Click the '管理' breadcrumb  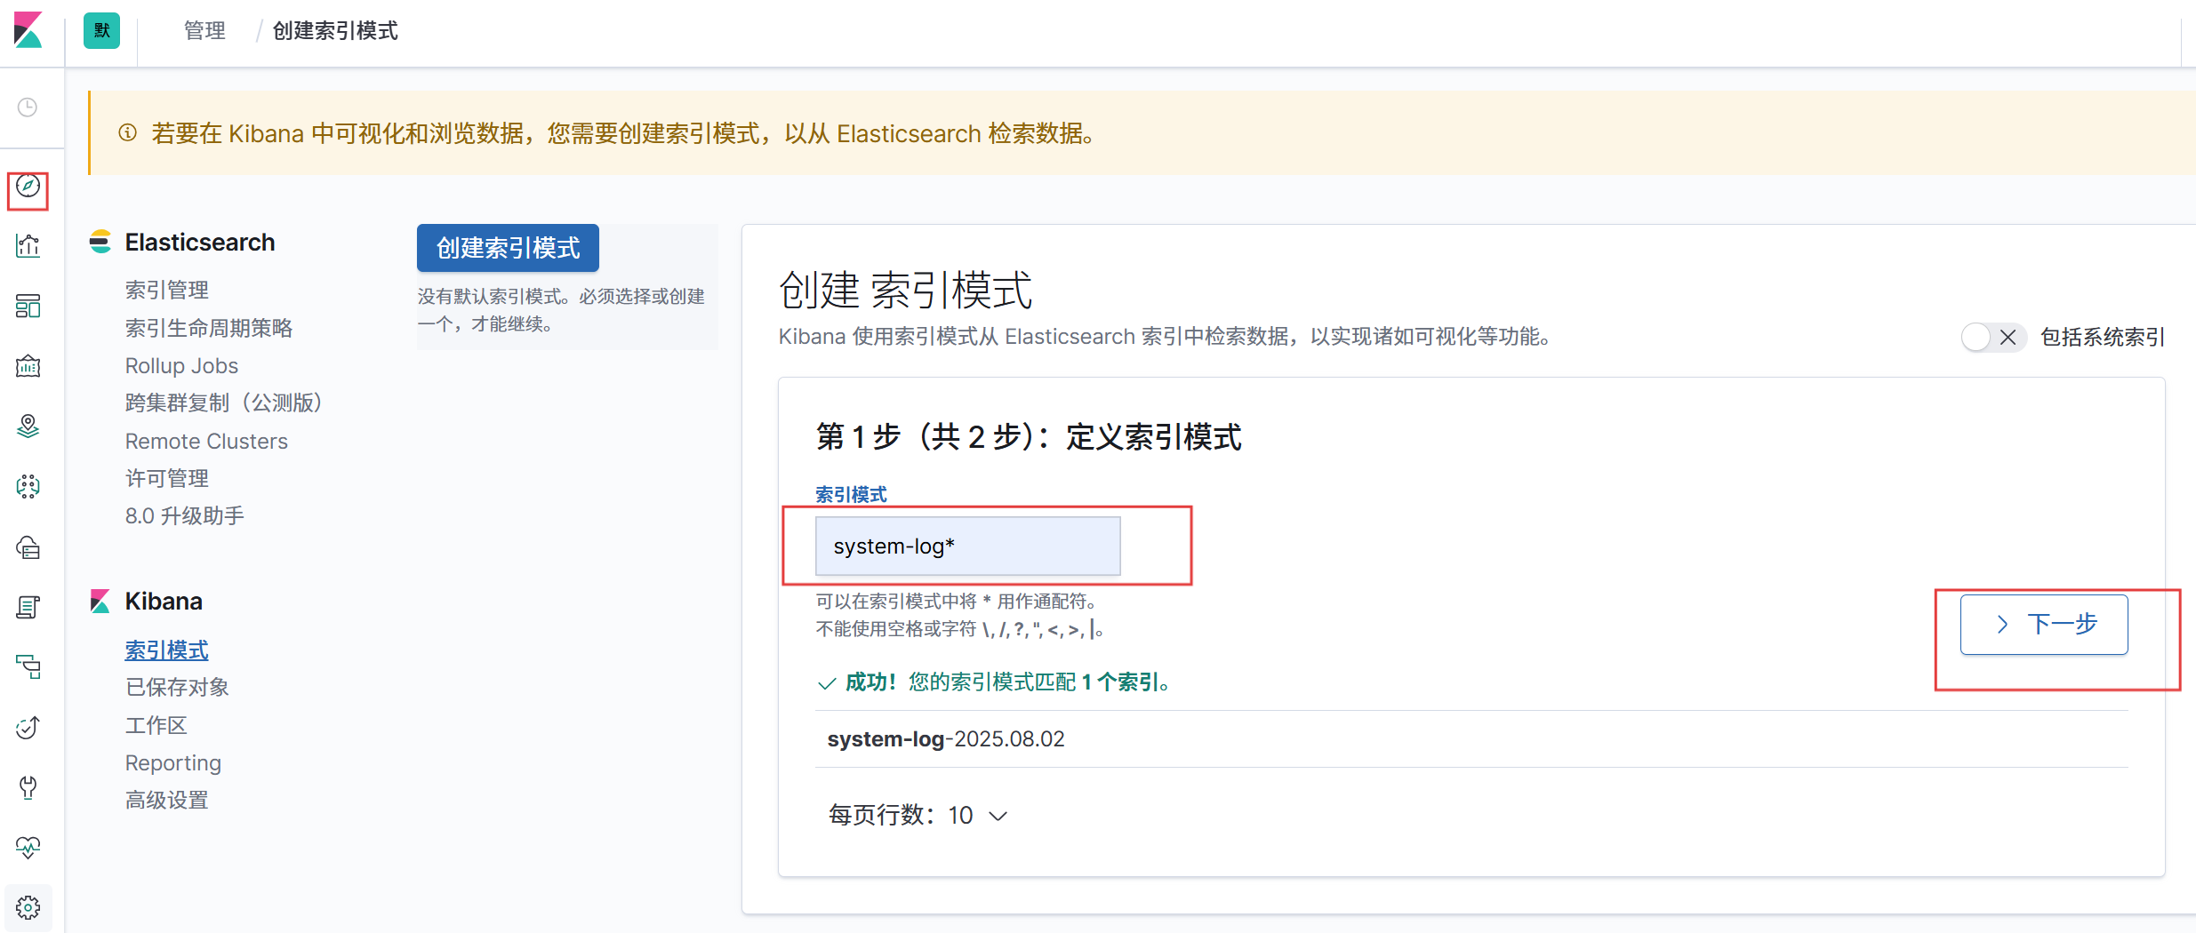click(204, 31)
